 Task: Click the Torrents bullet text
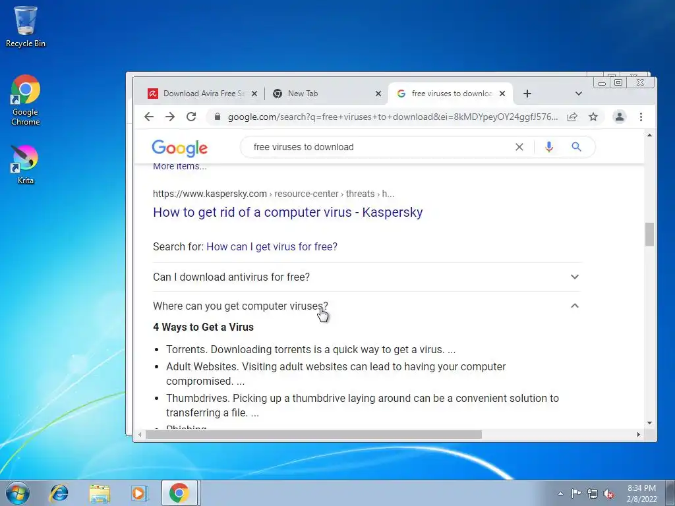tap(311, 349)
